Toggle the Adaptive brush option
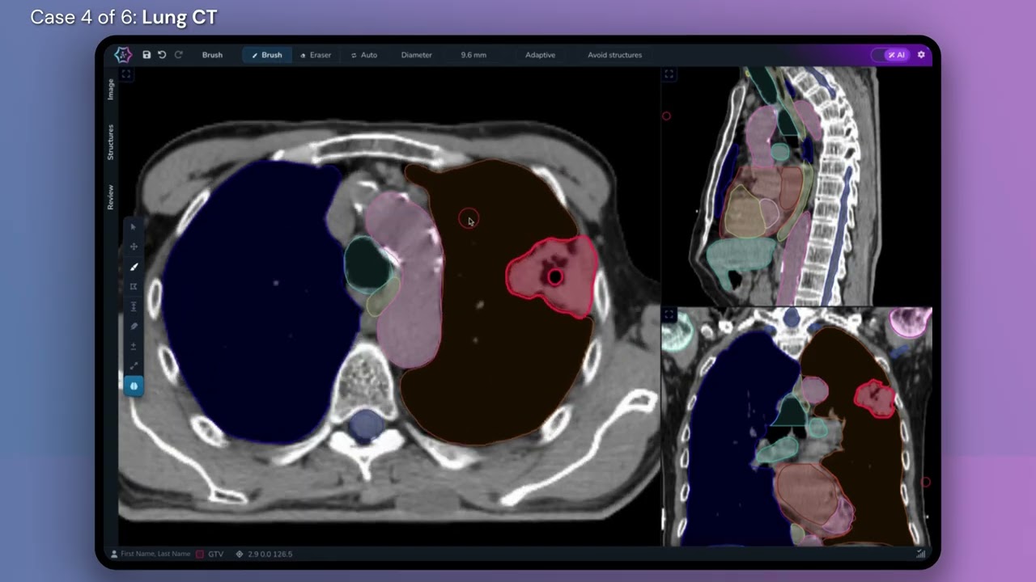 [x=540, y=55]
